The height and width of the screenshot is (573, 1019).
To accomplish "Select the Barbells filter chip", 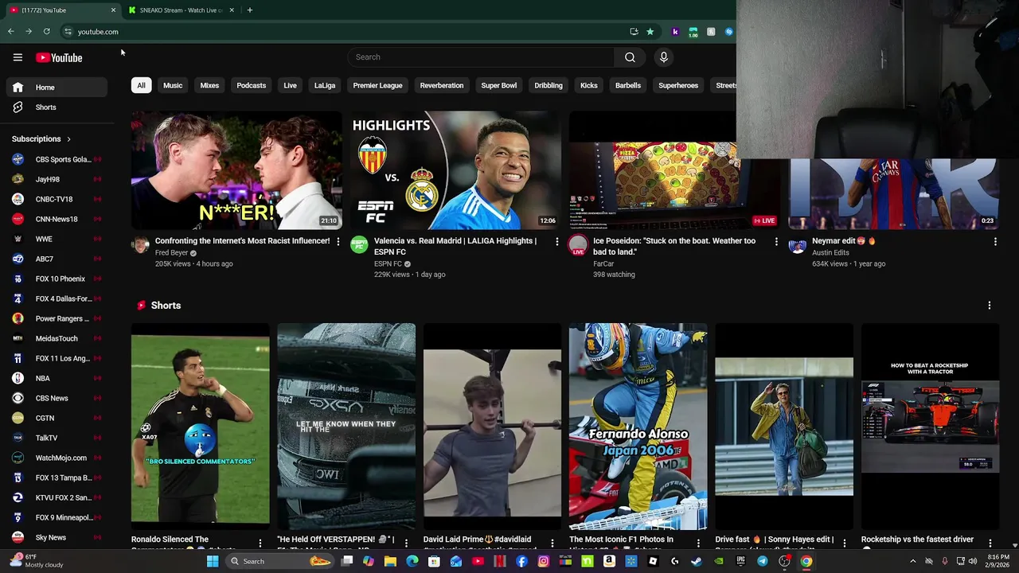I will point(628,85).
